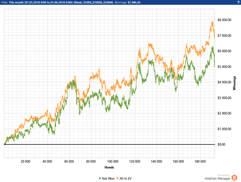Click the All-In EV peak near $8 000
Image resolution: width=241 pixels, height=182 pixels.
pos(213,22)
